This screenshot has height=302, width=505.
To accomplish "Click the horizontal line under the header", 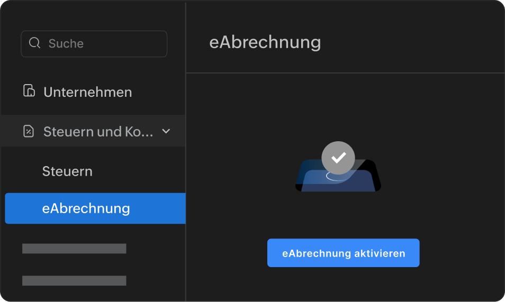I will [344, 72].
